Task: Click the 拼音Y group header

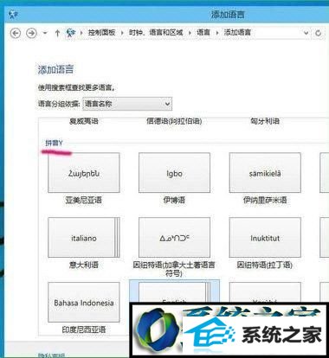Action: [x=54, y=143]
